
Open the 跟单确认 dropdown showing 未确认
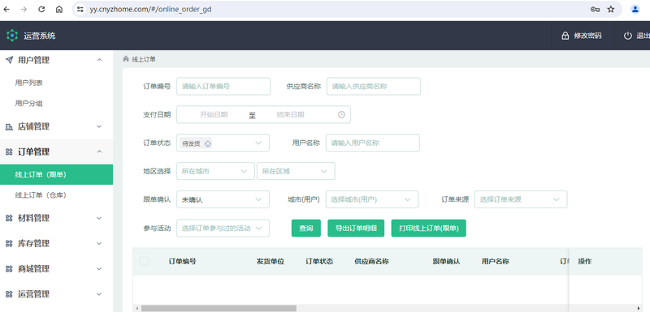click(223, 199)
